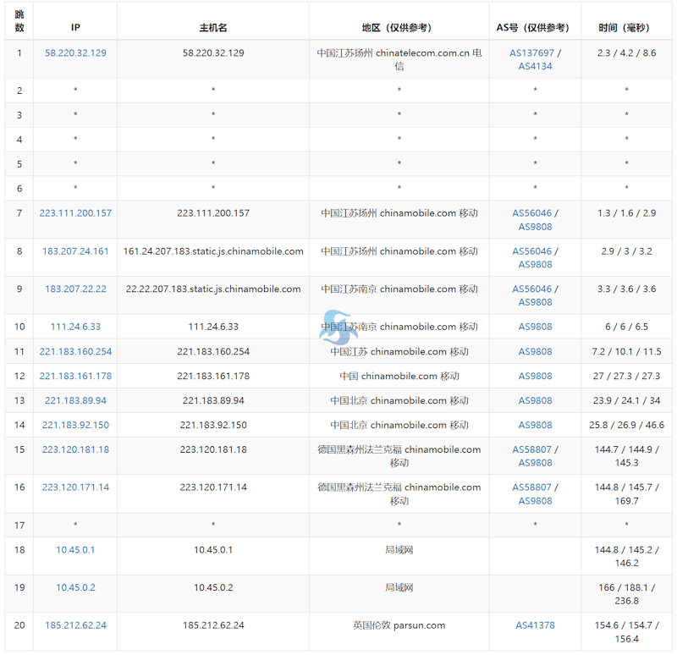677x655 pixels.
Task: Open IP link 221.183.161.178
Action: pos(75,376)
